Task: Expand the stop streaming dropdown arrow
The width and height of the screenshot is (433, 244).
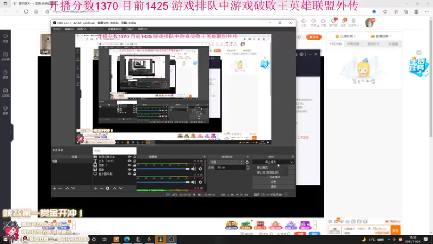Action: tap(292, 162)
